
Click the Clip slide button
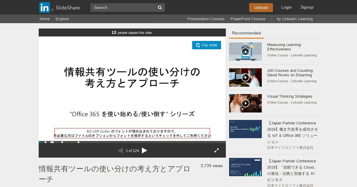coord(206,45)
